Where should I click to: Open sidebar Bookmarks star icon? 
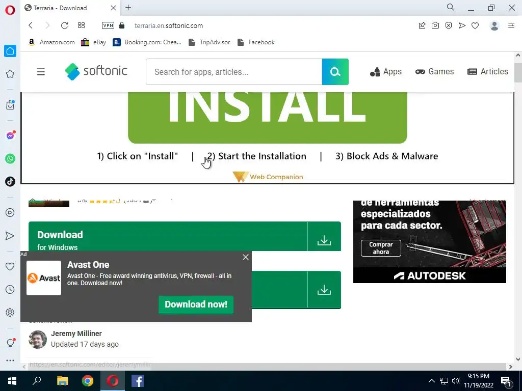pyautogui.click(x=10, y=74)
